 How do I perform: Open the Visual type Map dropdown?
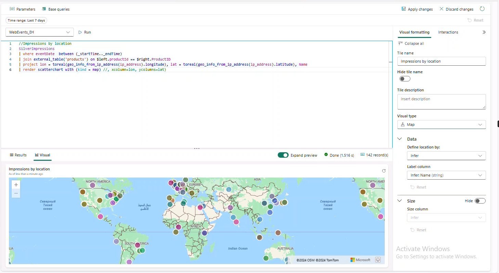pos(441,125)
